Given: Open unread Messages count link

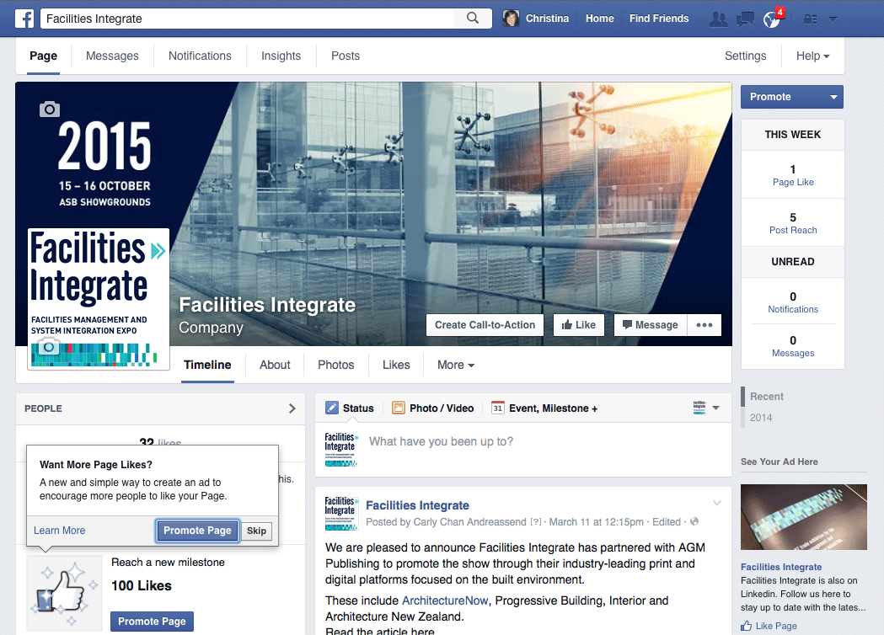Looking at the screenshot, I should (793, 346).
